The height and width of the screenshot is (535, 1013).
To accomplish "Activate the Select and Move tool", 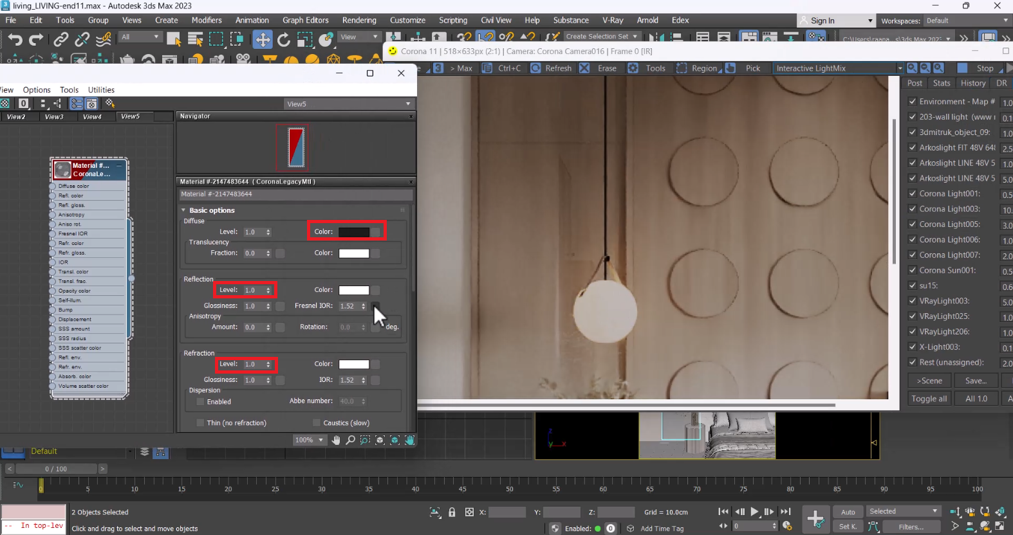I will point(263,40).
